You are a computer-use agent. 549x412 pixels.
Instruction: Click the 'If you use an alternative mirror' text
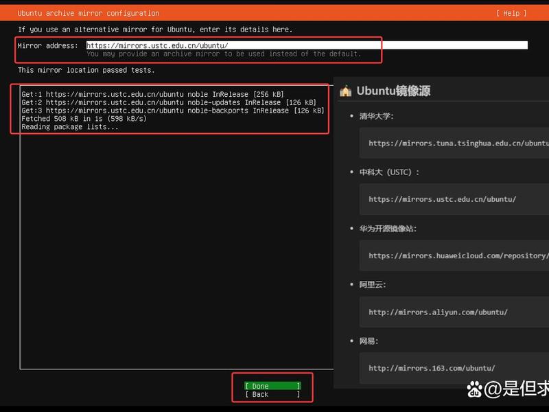155,30
